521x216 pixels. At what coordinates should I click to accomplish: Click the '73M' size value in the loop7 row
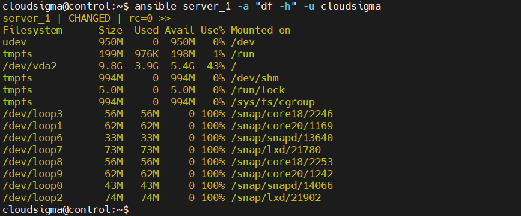click(114, 150)
